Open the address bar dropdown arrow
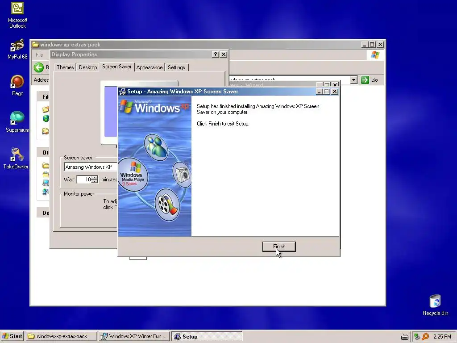457x343 pixels. [x=353, y=79]
